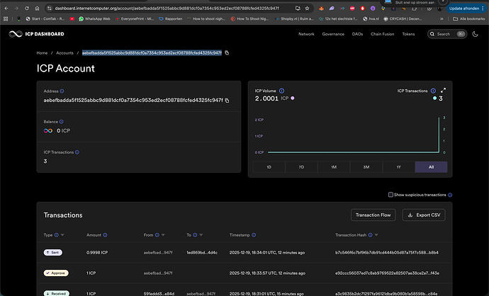
Task: Open the Governance menu
Action: click(333, 34)
